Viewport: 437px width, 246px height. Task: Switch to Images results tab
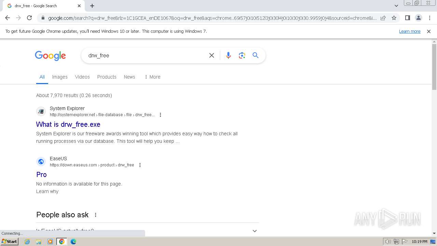click(x=60, y=77)
